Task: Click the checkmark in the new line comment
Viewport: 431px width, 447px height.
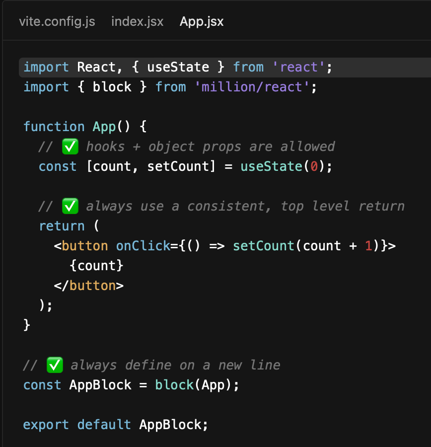Action: click(55, 365)
